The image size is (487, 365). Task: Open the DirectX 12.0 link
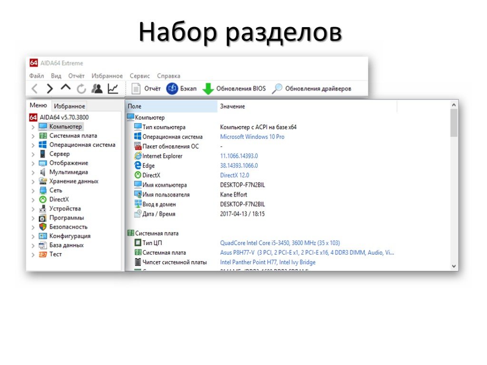(x=234, y=175)
